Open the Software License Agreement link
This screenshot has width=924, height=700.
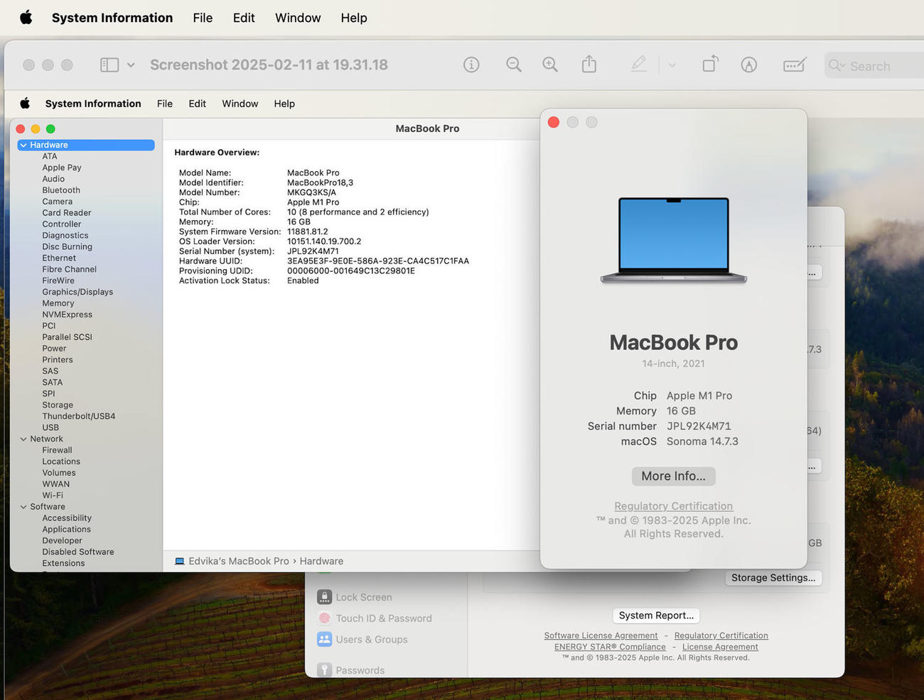tap(601, 635)
